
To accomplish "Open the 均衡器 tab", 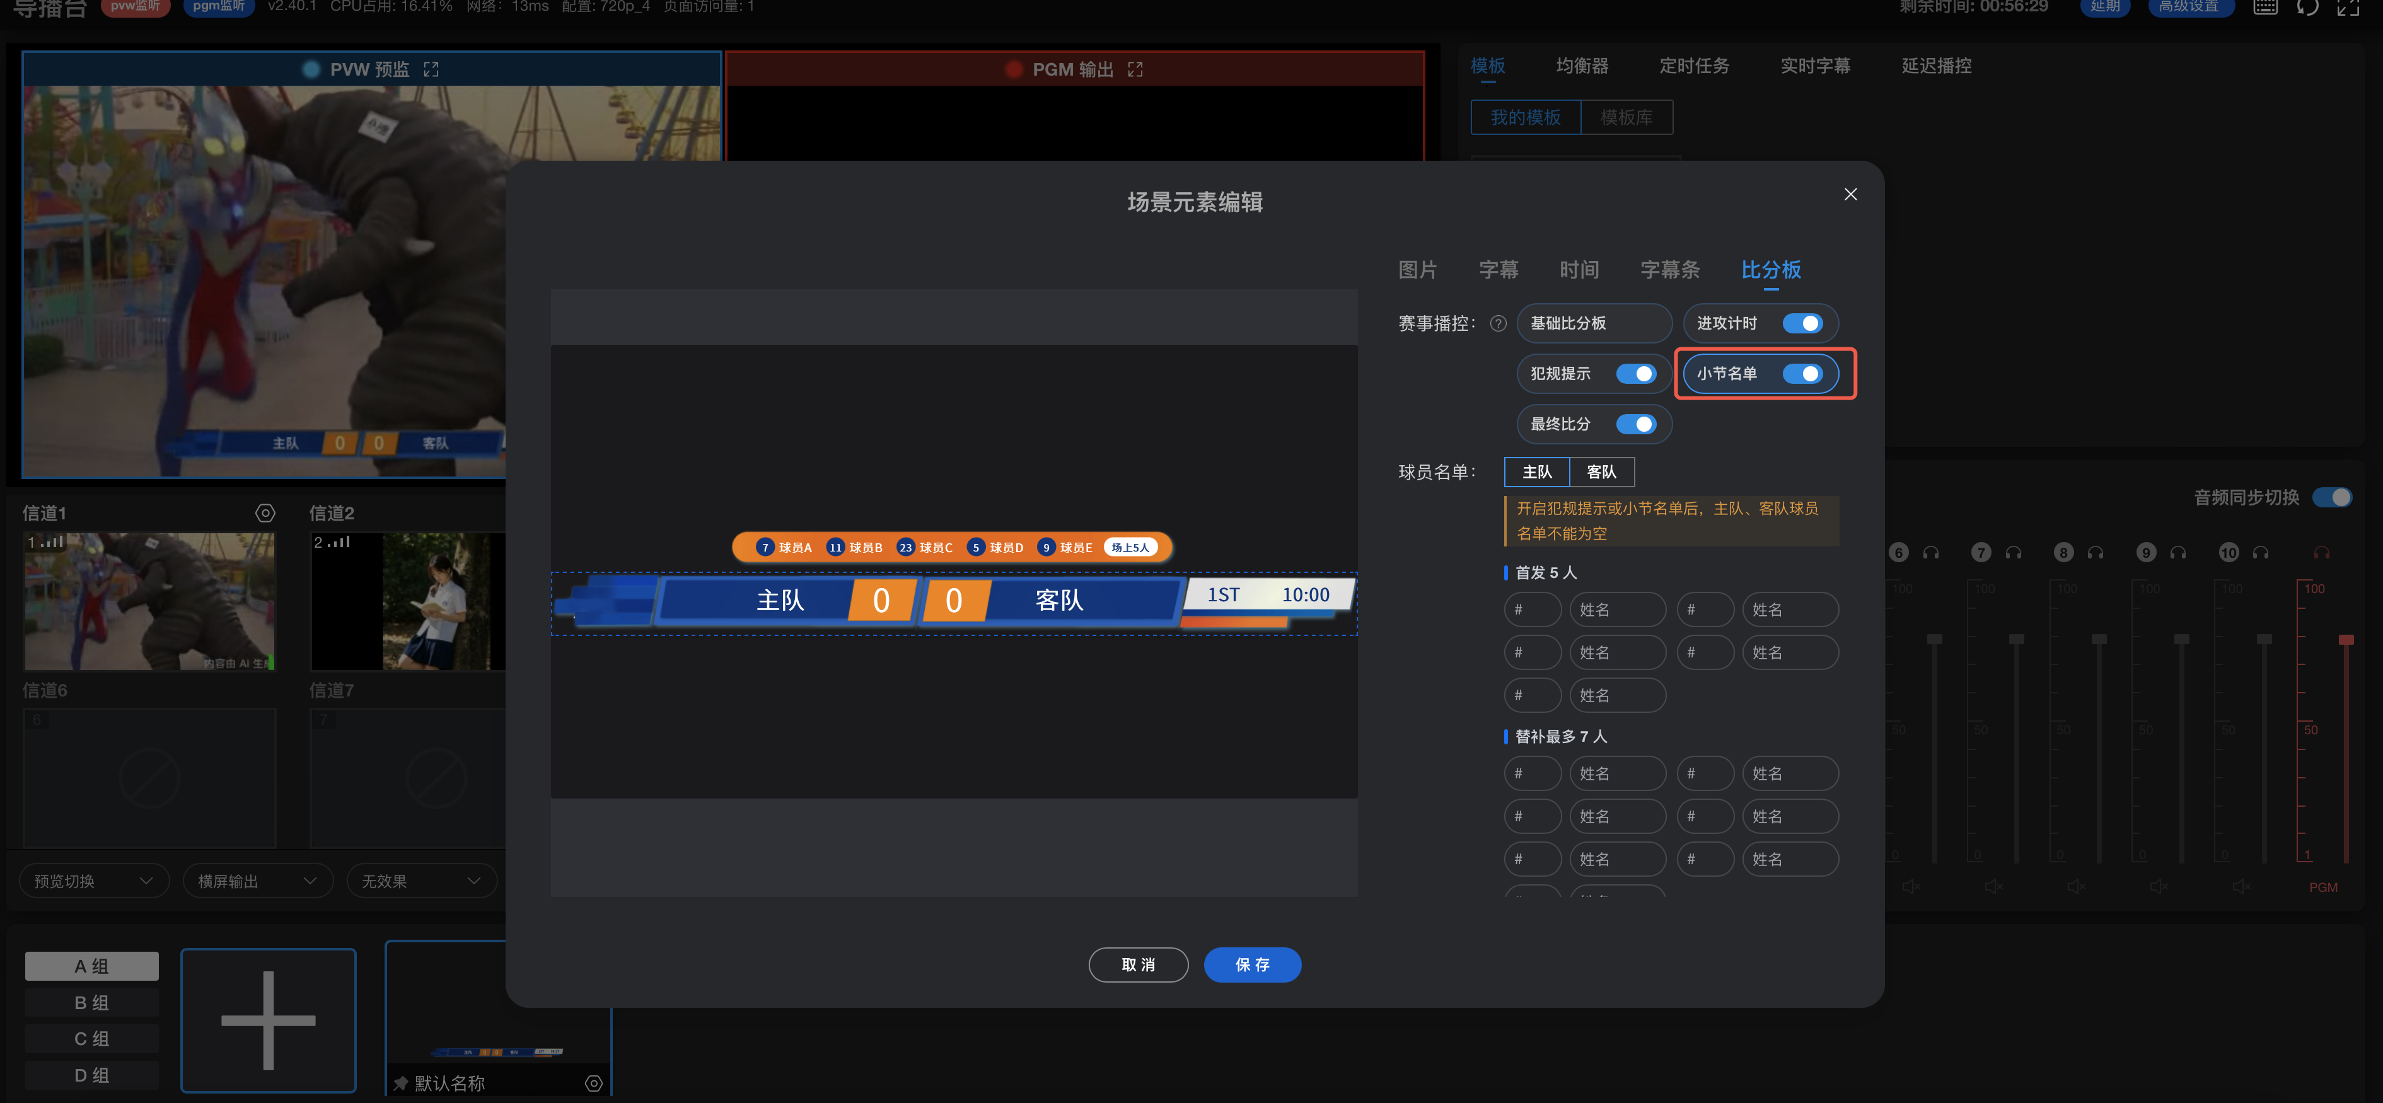I will point(1582,66).
